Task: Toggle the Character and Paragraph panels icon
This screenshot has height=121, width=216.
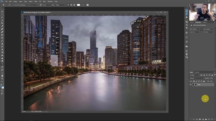Action: tap(87, 5)
